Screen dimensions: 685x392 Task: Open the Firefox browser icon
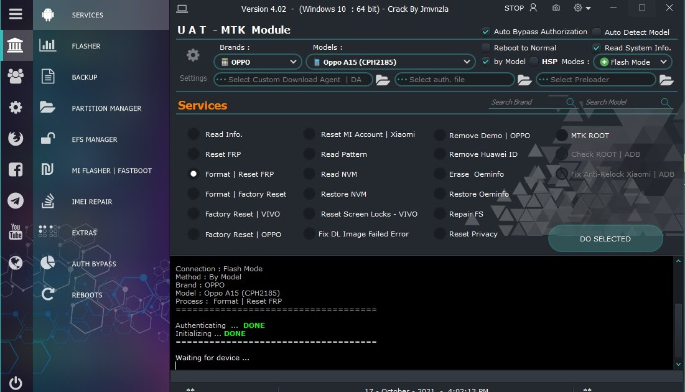16,138
